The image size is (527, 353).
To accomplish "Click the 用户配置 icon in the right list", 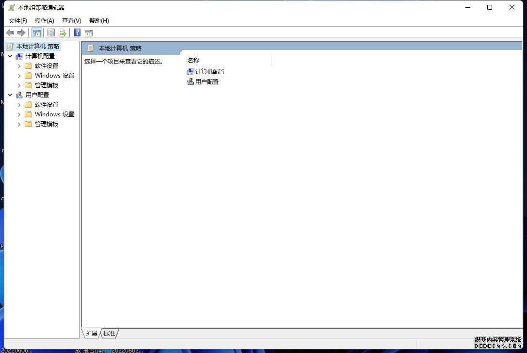I will pyautogui.click(x=191, y=81).
